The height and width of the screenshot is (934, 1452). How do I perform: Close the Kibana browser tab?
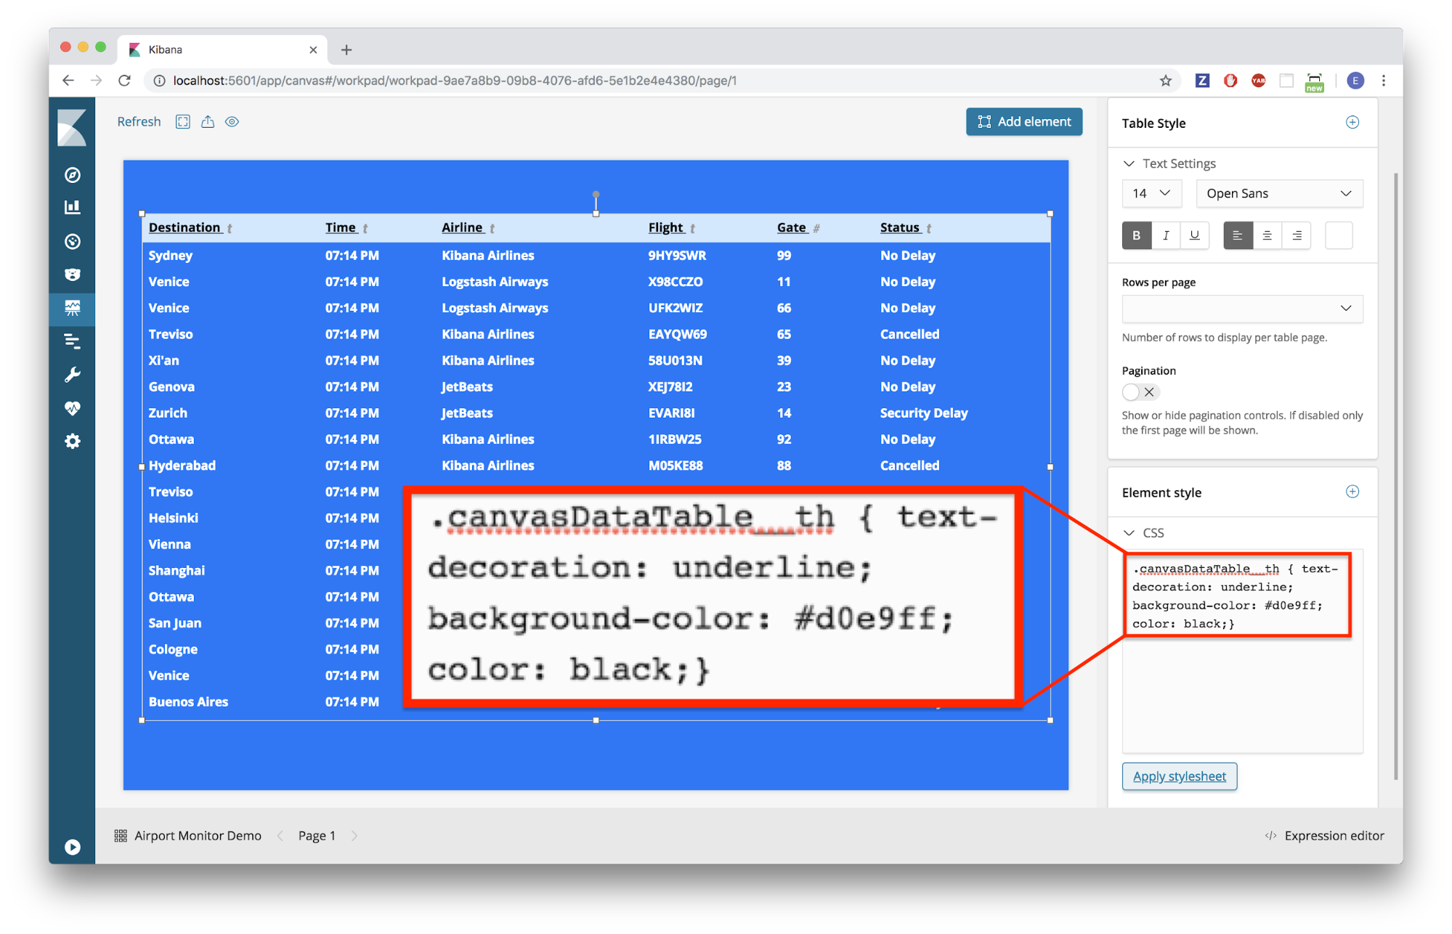[313, 50]
